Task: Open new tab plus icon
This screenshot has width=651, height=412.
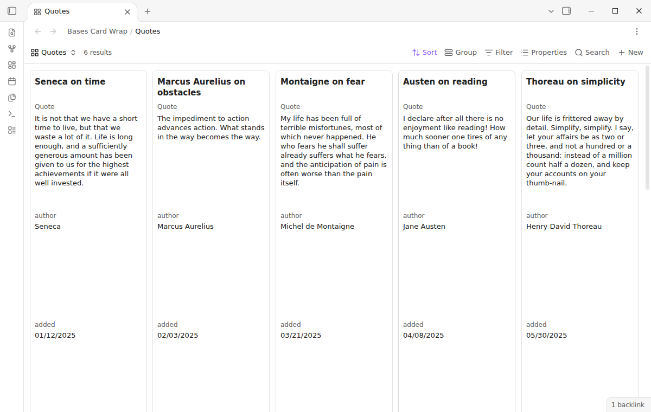Action: click(x=148, y=11)
